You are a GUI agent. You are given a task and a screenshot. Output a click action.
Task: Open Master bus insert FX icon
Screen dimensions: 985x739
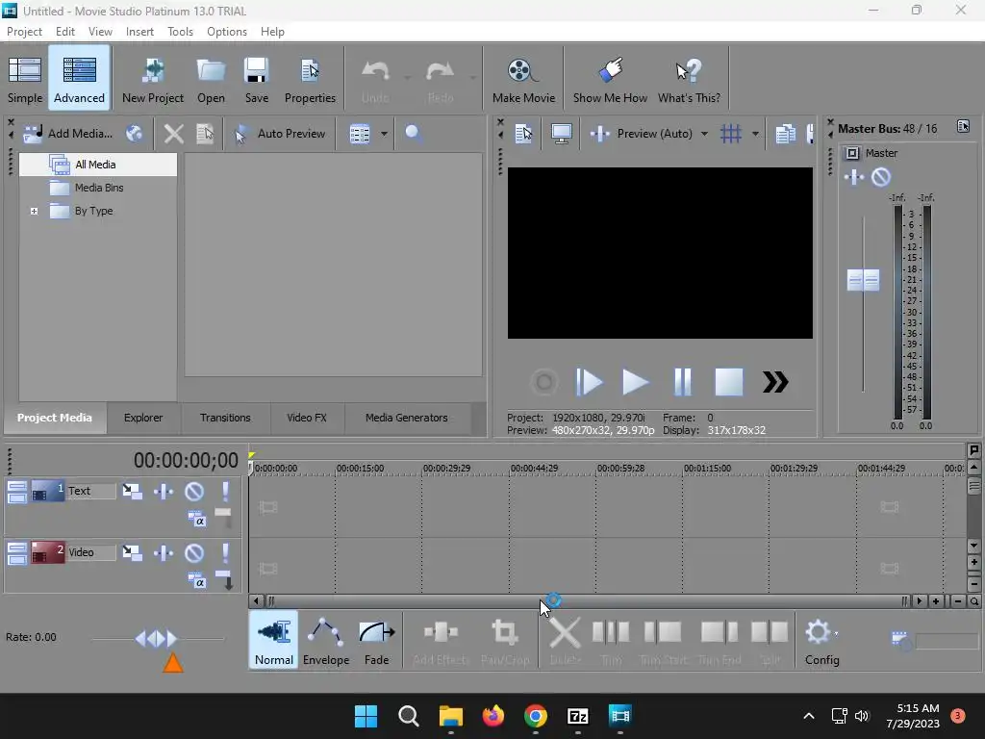pyautogui.click(x=854, y=177)
